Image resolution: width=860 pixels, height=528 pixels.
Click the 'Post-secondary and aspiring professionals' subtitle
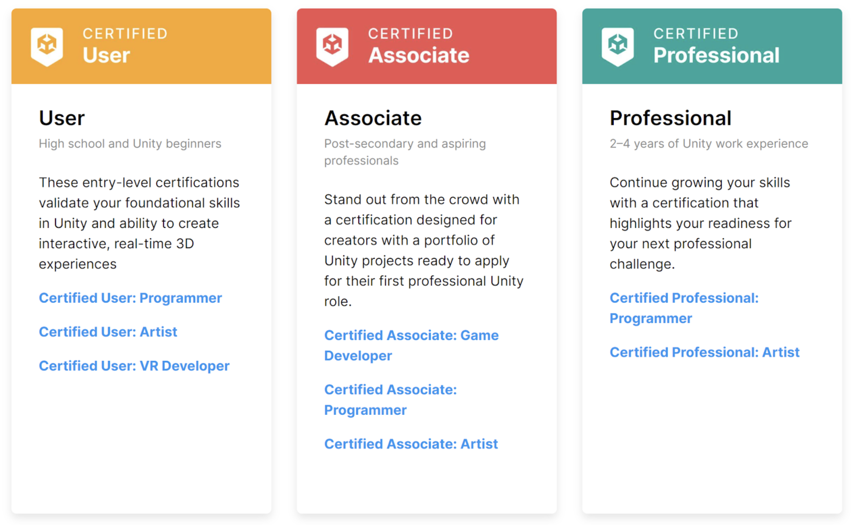pos(405,152)
